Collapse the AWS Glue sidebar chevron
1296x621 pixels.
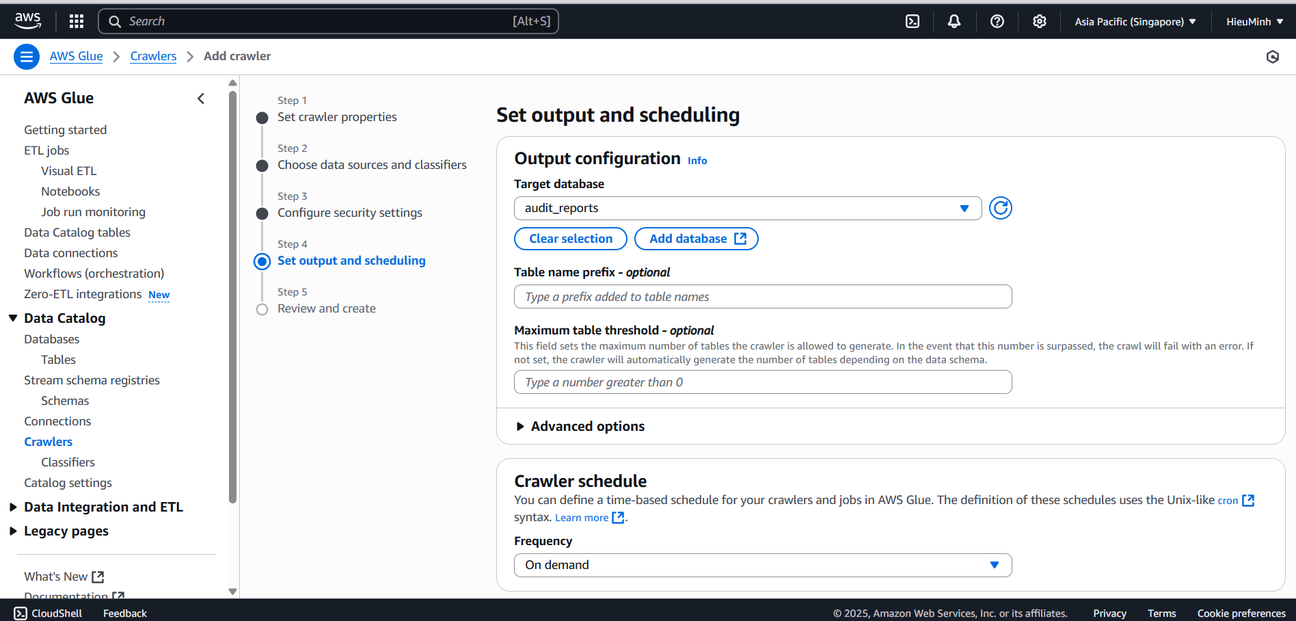pyautogui.click(x=201, y=98)
